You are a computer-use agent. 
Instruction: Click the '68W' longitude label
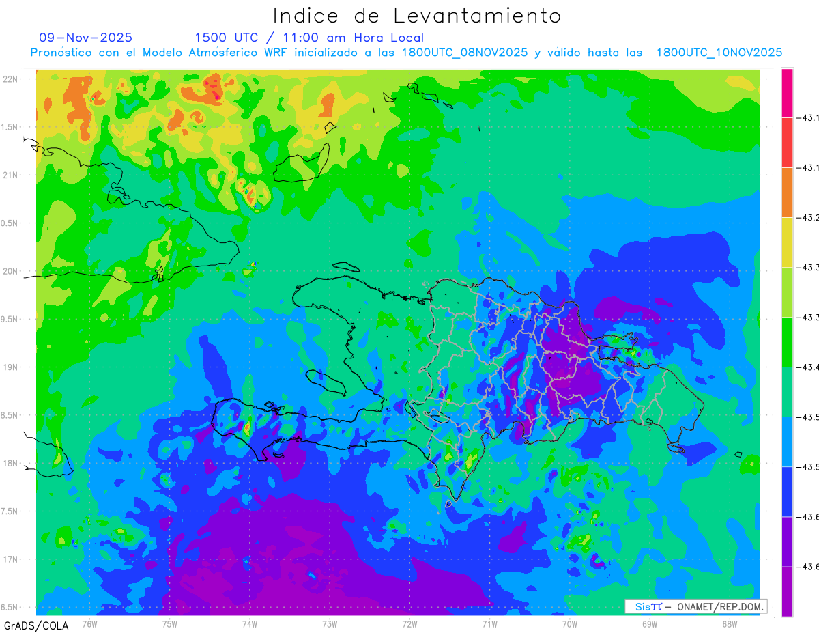click(730, 623)
